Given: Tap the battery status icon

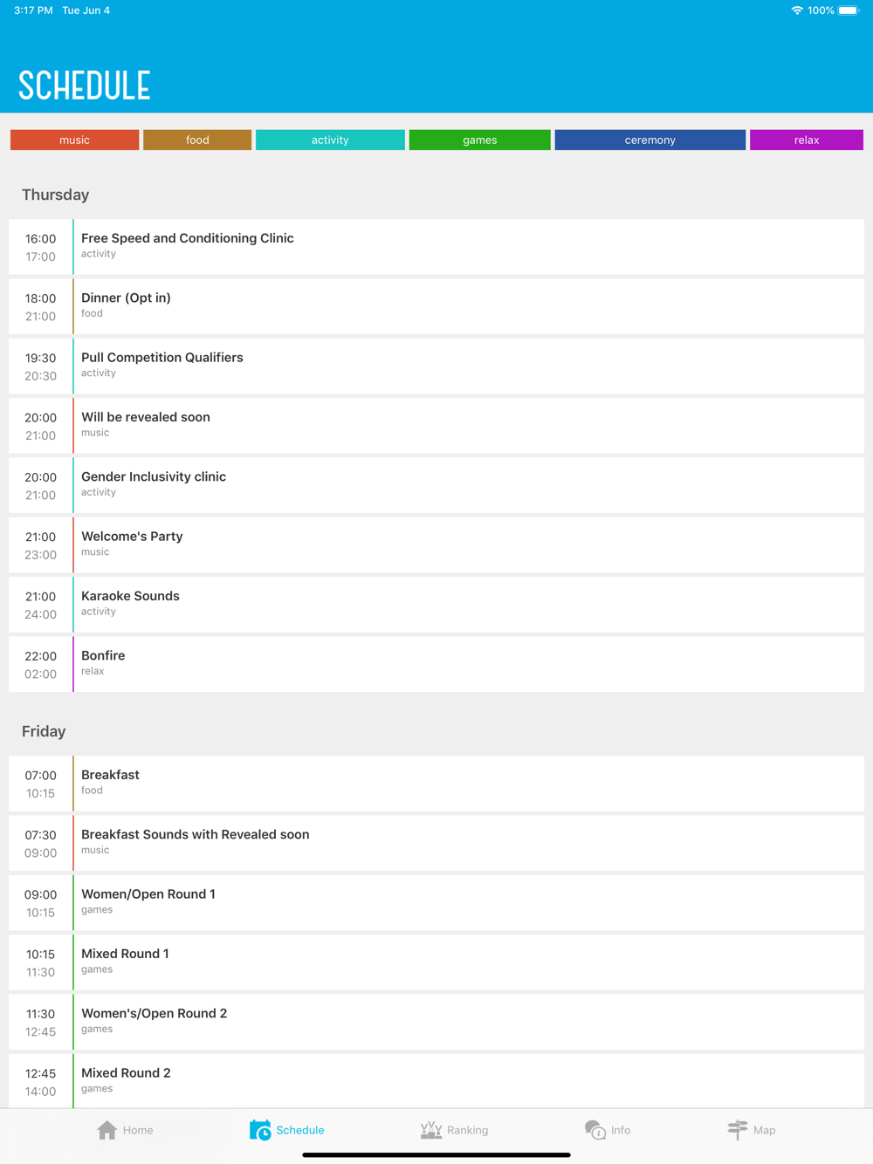Looking at the screenshot, I should (849, 10).
